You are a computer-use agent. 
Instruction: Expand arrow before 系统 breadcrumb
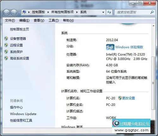pos(77,12)
